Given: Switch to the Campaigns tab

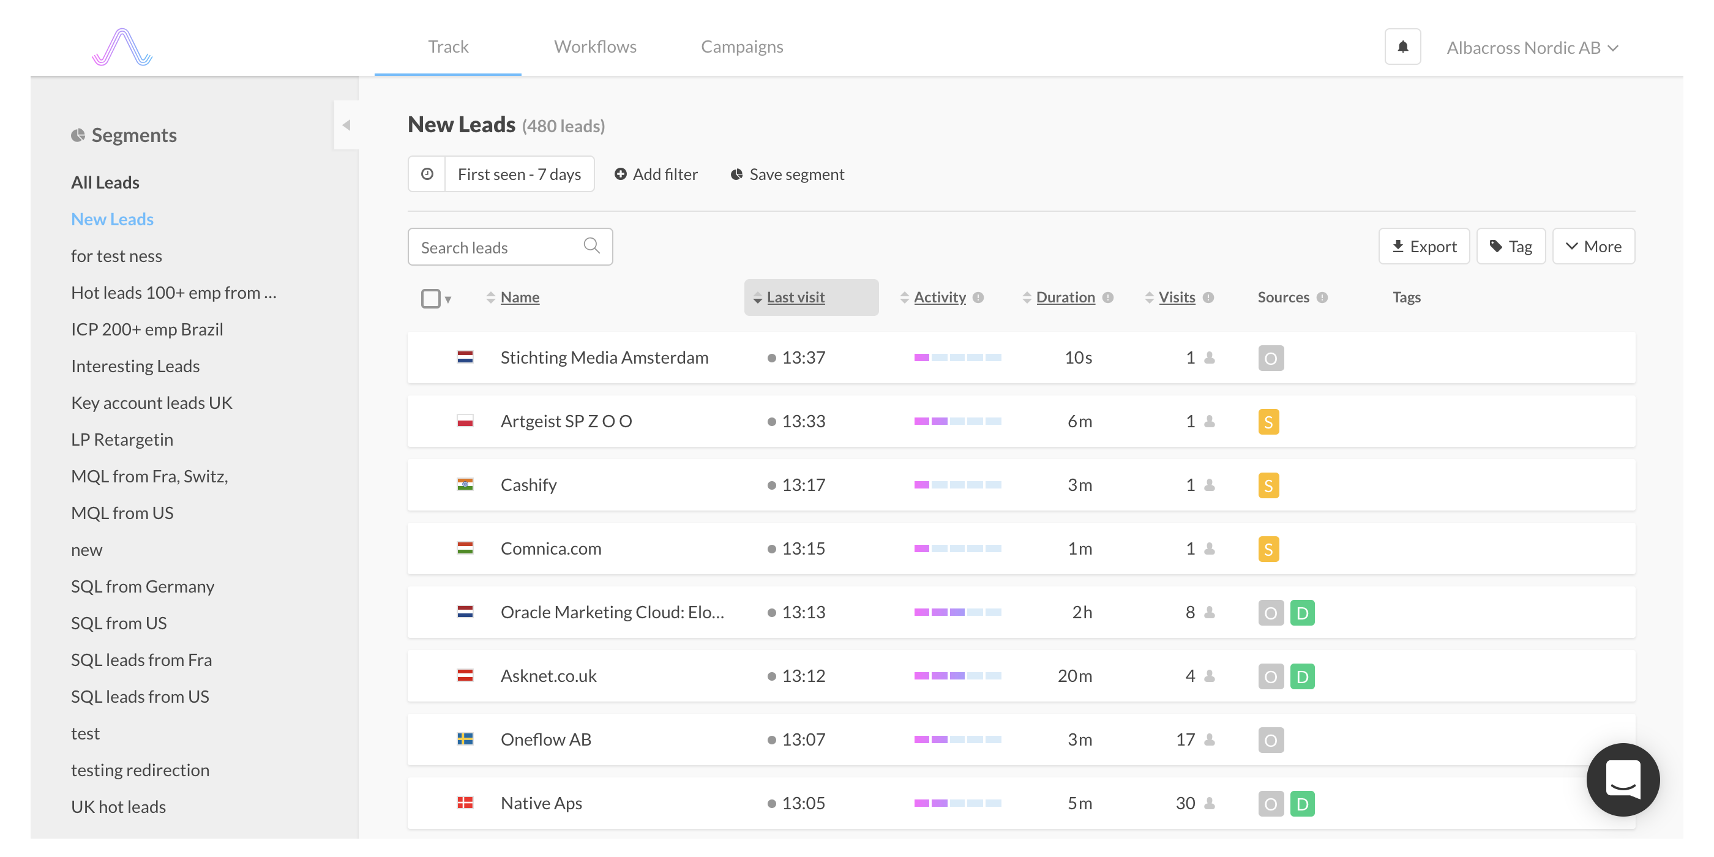Looking at the screenshot, I should coord(742,47).
